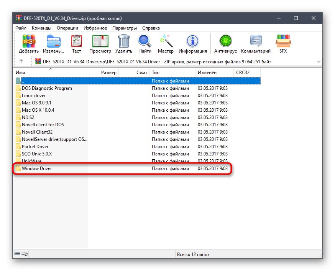The height and width of the screenshot is (271, 335).
Task: Open the Справка menu
Action: [x=151, y=28]
